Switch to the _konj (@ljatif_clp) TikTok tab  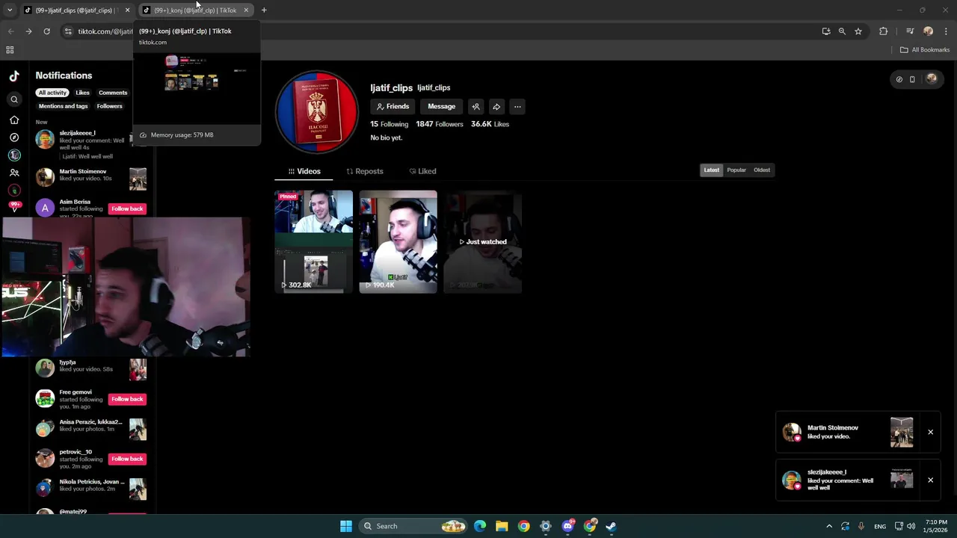click(x=195, y=10)
